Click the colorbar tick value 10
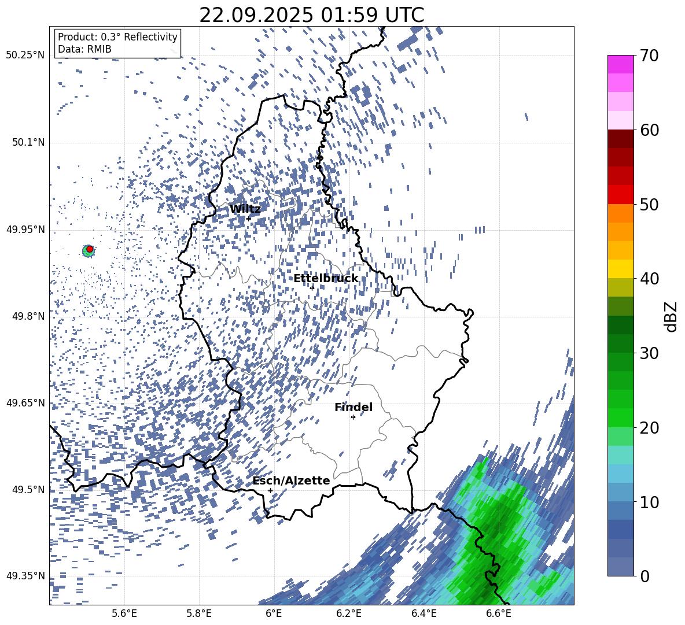This screenshot has height=625, width=685. tap(649, 501)
